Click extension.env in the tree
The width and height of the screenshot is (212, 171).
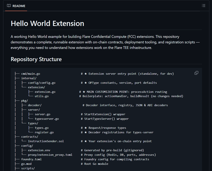click(x=39, y=150)
